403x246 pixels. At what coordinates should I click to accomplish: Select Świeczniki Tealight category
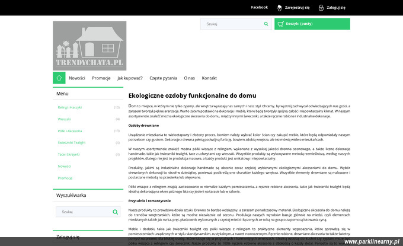(72, 143)
